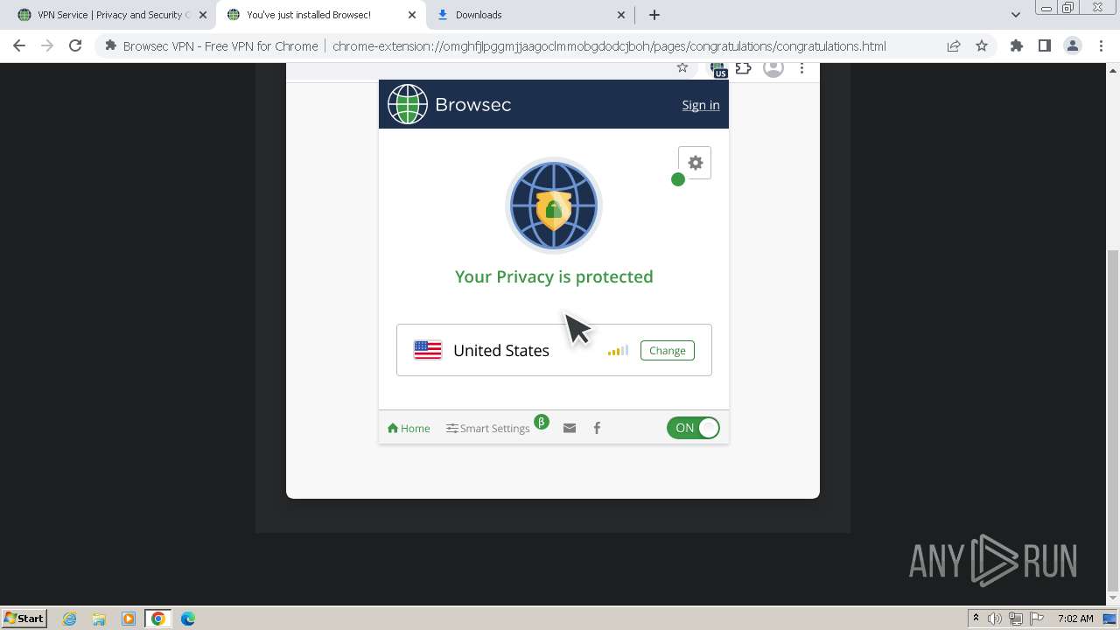Go to Home in Browsec popup
The height and width of the screenshot is (630, 1120).
[x=409, y=428]
